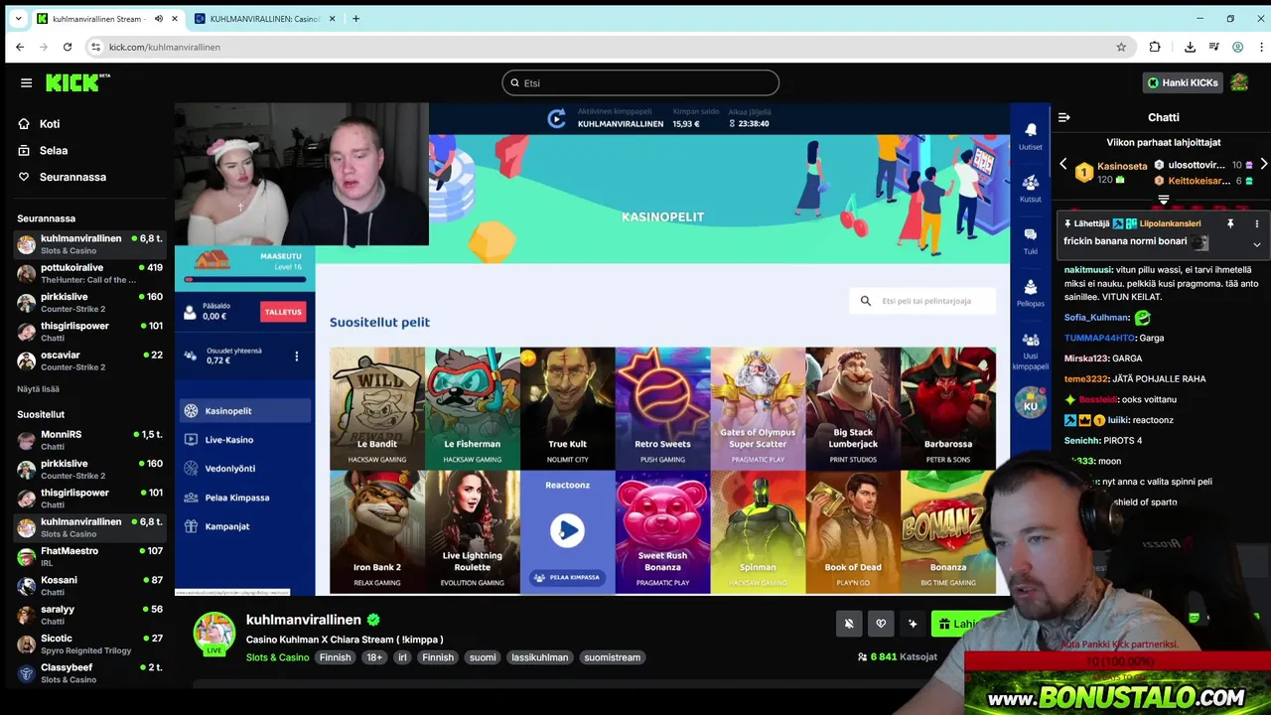Click the 18+ tag
The width and height of the screenshot is (1271, 715).
click(x=373, y=657)
